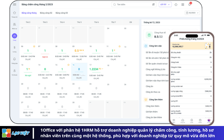224x140 pixels.
Task: Click Công ăn làm thêm row
Action: pyautogui.click(x=154, y=117)
